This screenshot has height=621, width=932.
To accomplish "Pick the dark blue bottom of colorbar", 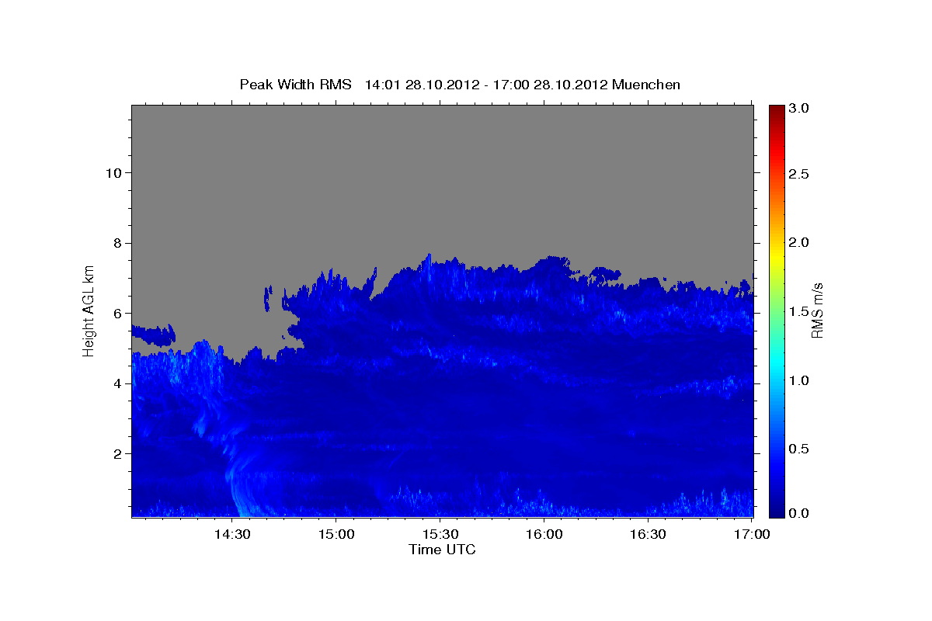I will 776,511.
